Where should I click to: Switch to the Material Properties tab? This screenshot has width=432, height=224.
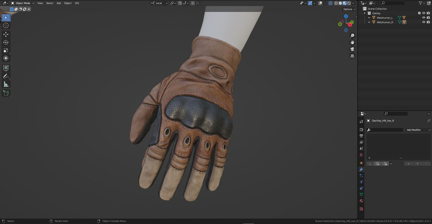pos(361,201)
